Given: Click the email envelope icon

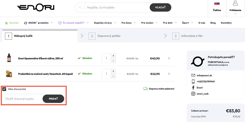Looking at the screenshot, I should tap(193, 75).
